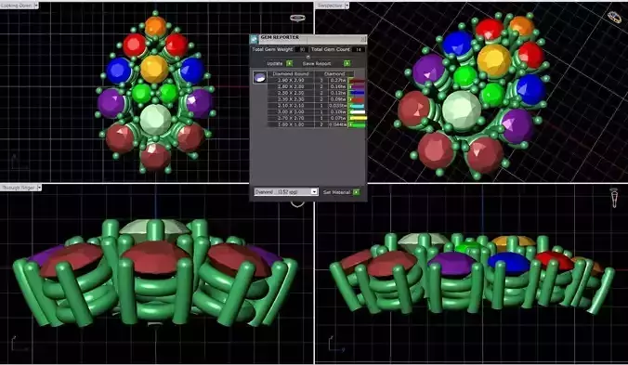Viewport: 628px width, 365px height.
Task: Open the Diamond material dropdown
Action: 314,191
